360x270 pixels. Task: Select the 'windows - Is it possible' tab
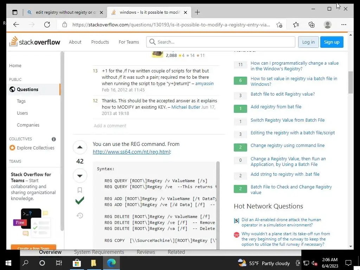(149, 12)
